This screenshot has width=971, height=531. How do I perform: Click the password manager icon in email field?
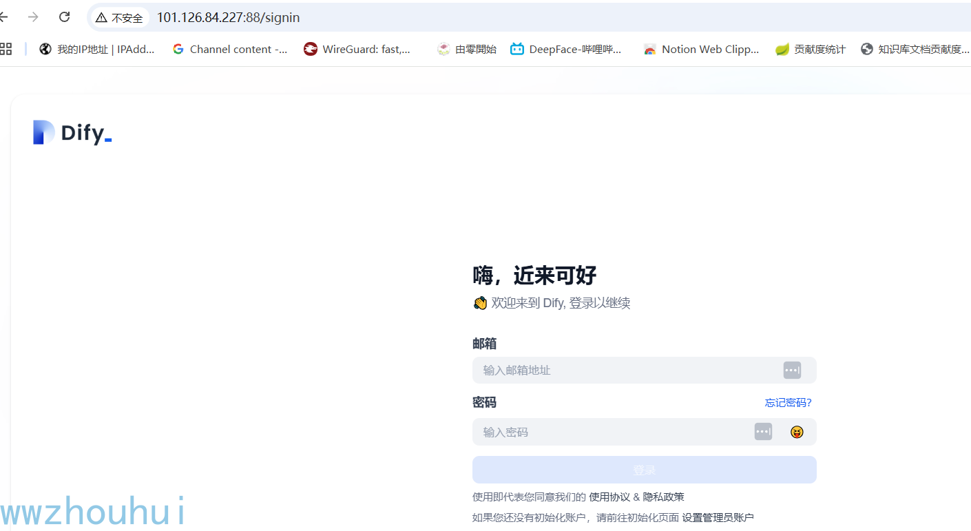pos(792,370)
